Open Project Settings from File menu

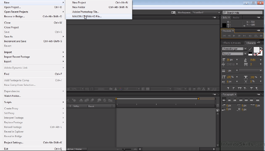(34, 143)
